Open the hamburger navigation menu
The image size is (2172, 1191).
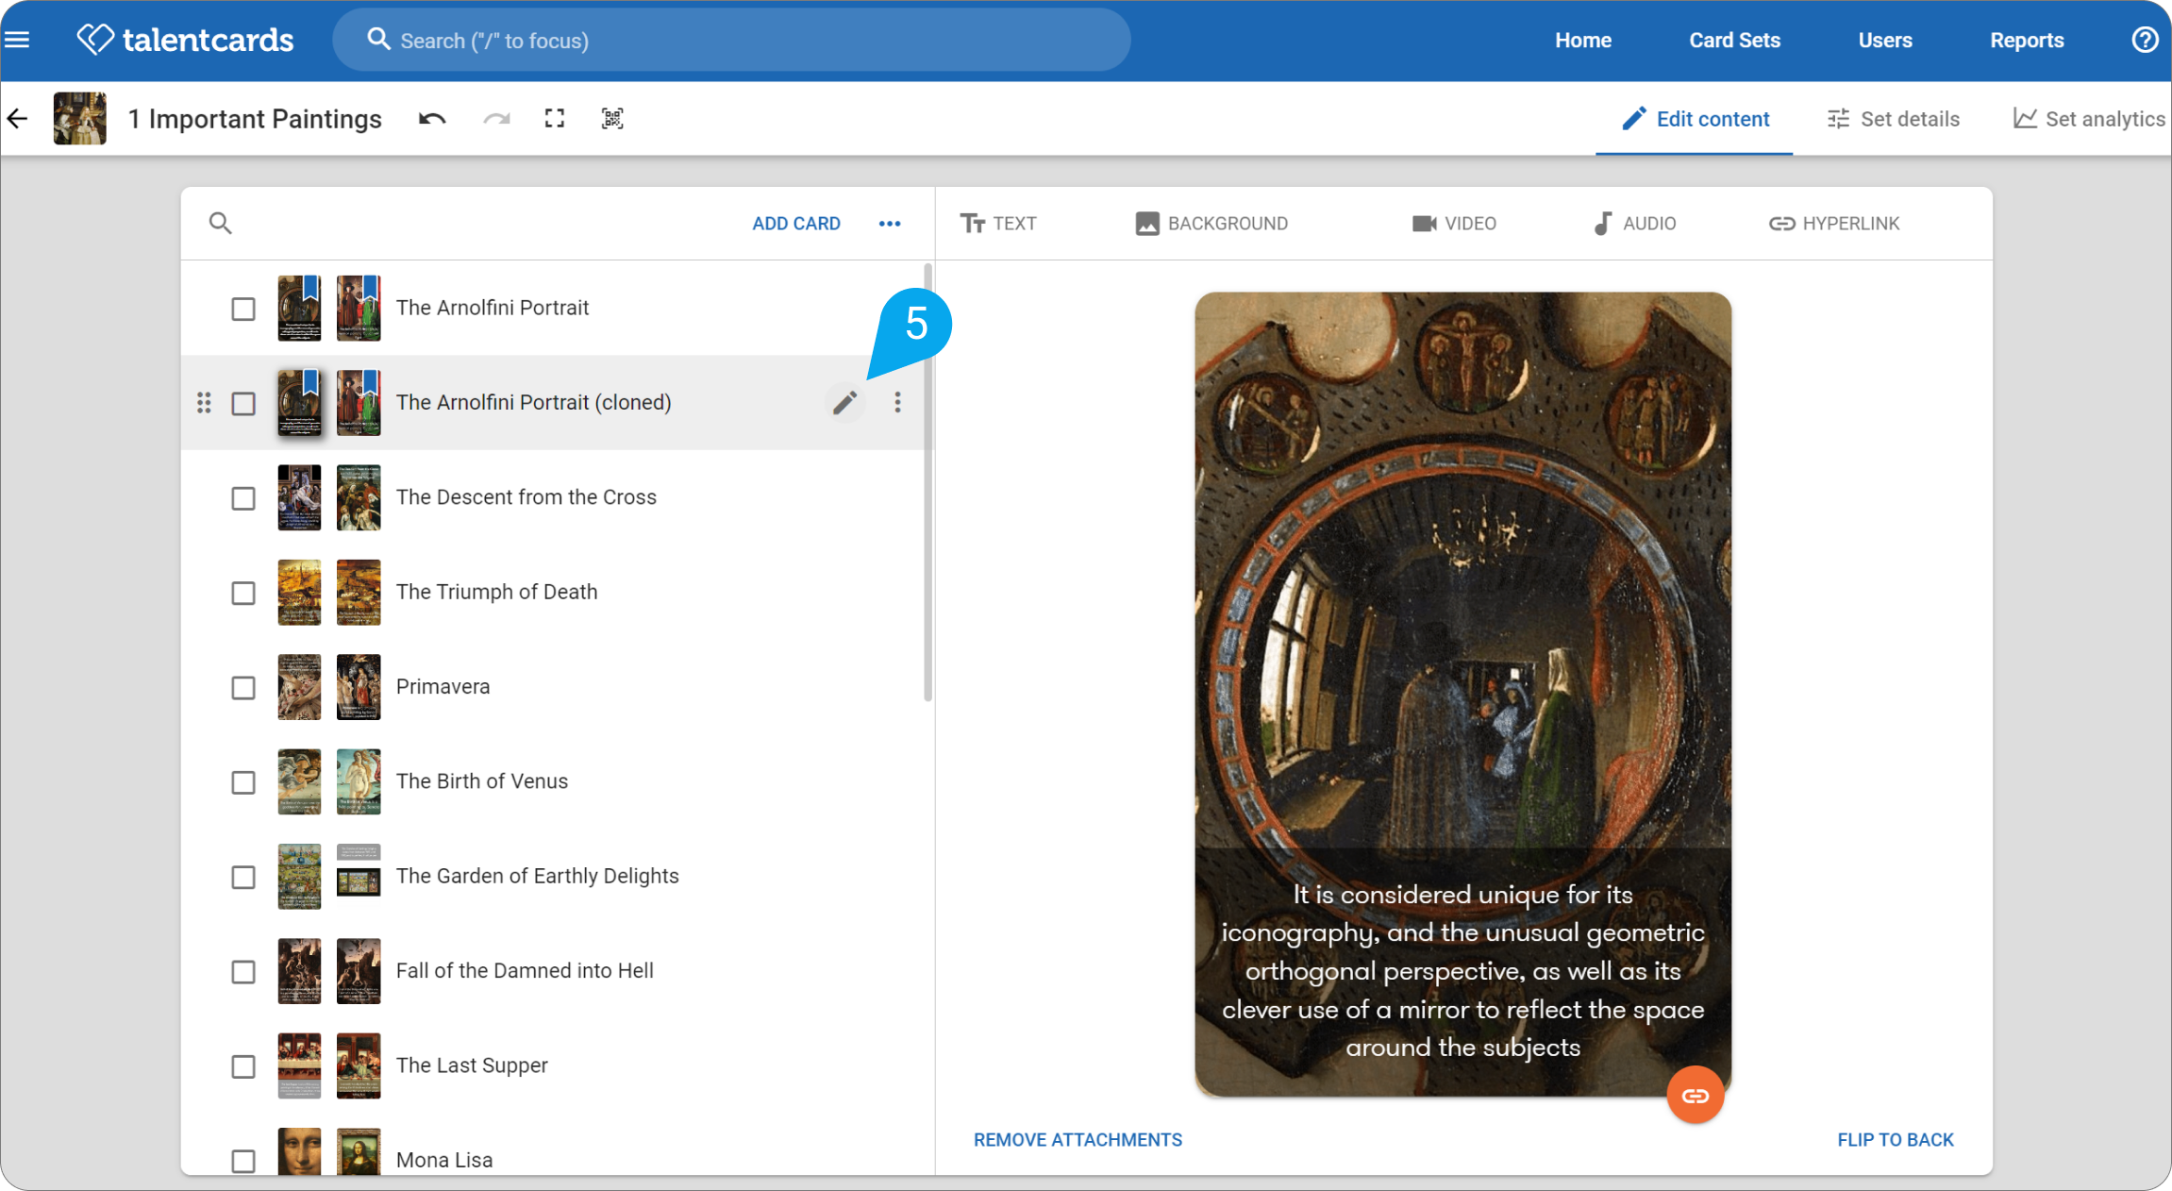[17, 40]
